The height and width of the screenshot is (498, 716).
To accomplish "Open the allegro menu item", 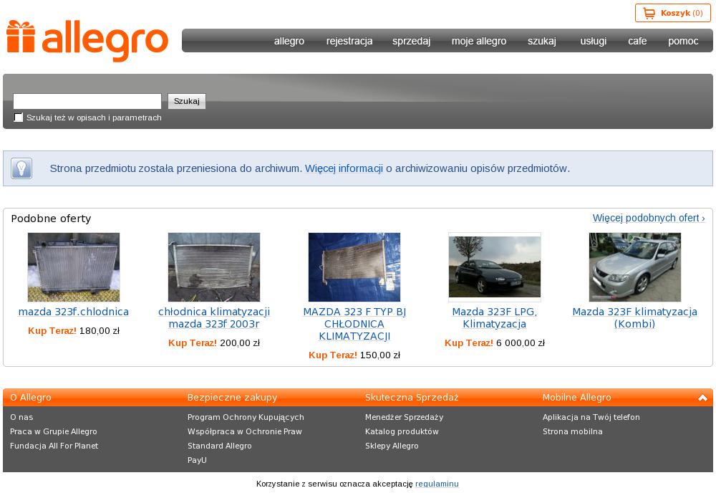I will click(x=289, y=41).
